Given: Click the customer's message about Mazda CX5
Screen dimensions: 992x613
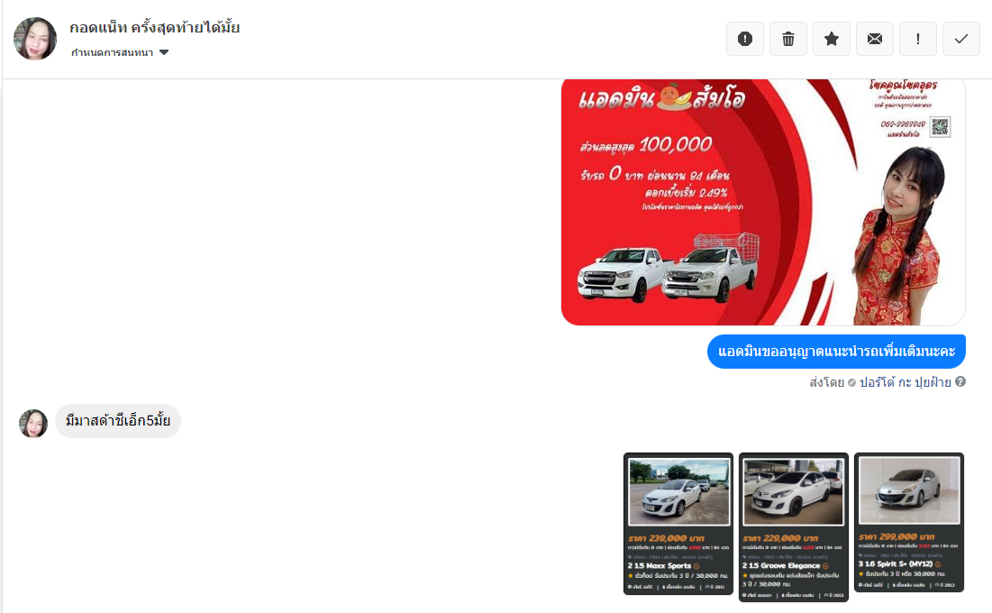Looking at the screenshot, I should pos(118,421).
